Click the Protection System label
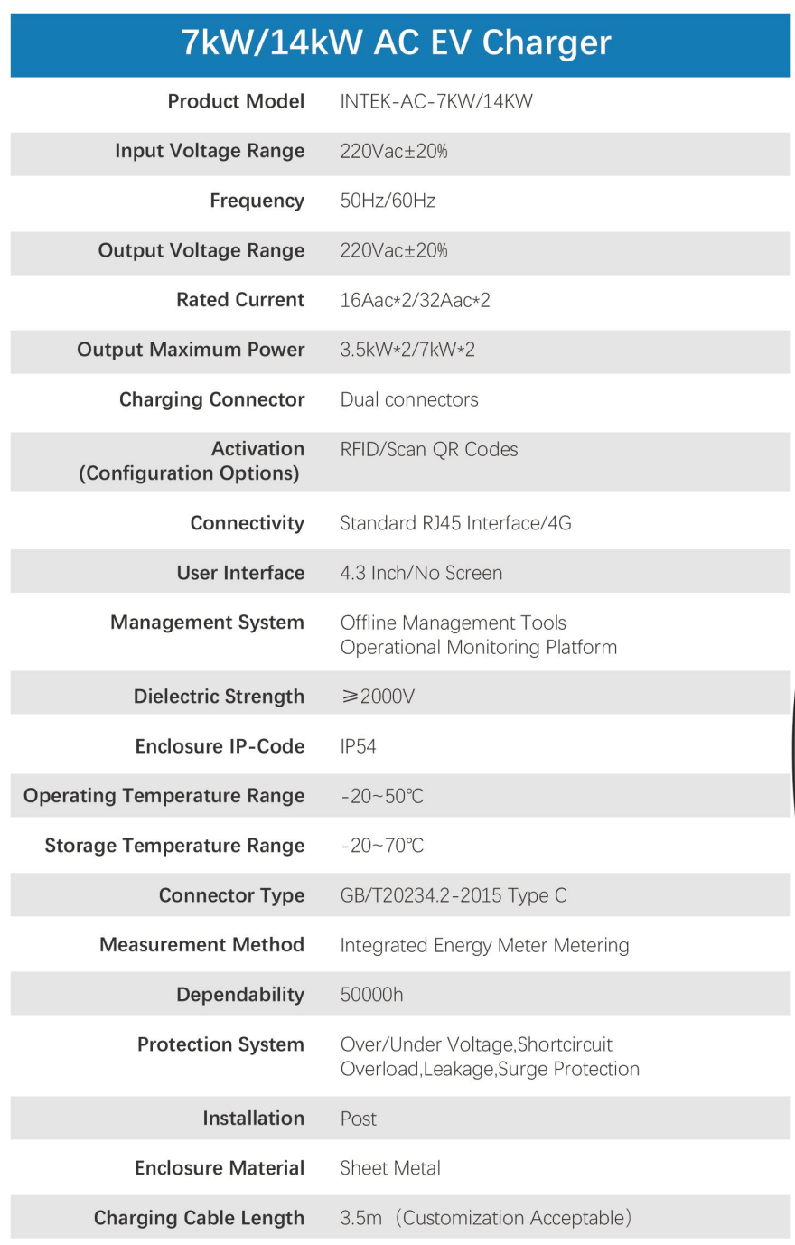 tap(220, 1044)
